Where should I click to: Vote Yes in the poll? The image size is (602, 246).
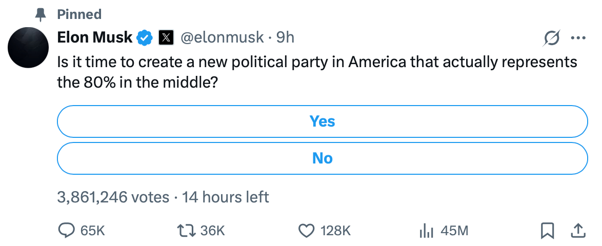pos(322,121)
